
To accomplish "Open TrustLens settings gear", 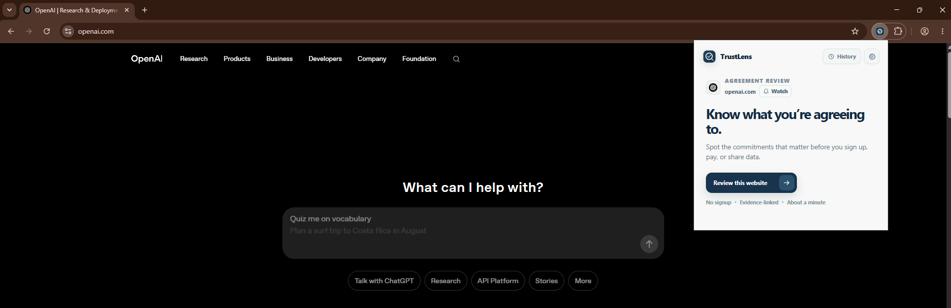I will pyautogui.click(x=871, y=57).
